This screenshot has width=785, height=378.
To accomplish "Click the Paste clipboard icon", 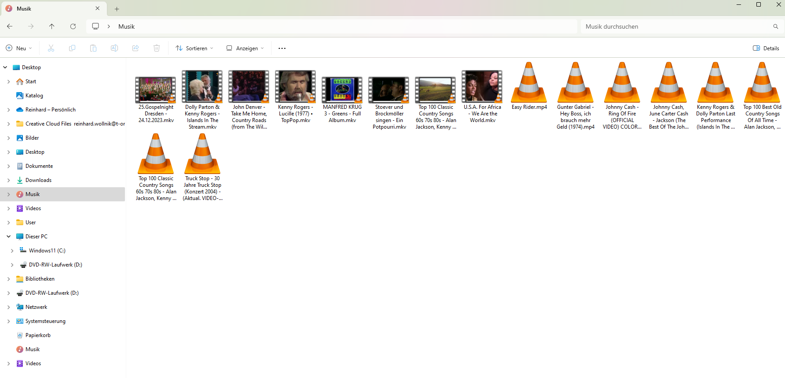I will 93,48.
